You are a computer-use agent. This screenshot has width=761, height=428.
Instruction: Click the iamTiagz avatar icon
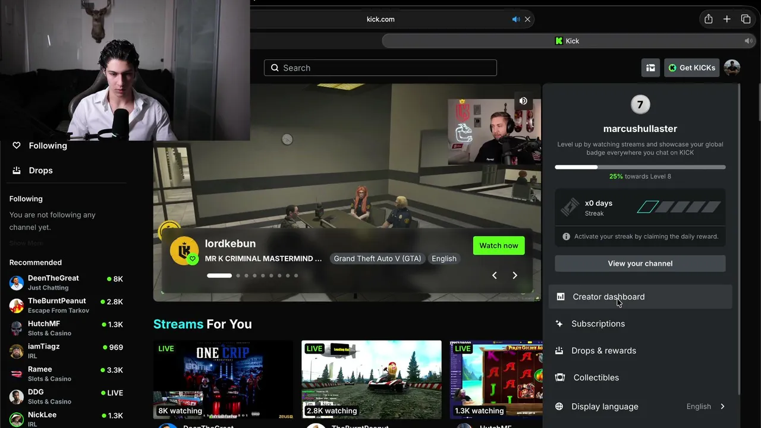(x=17, y=351)
